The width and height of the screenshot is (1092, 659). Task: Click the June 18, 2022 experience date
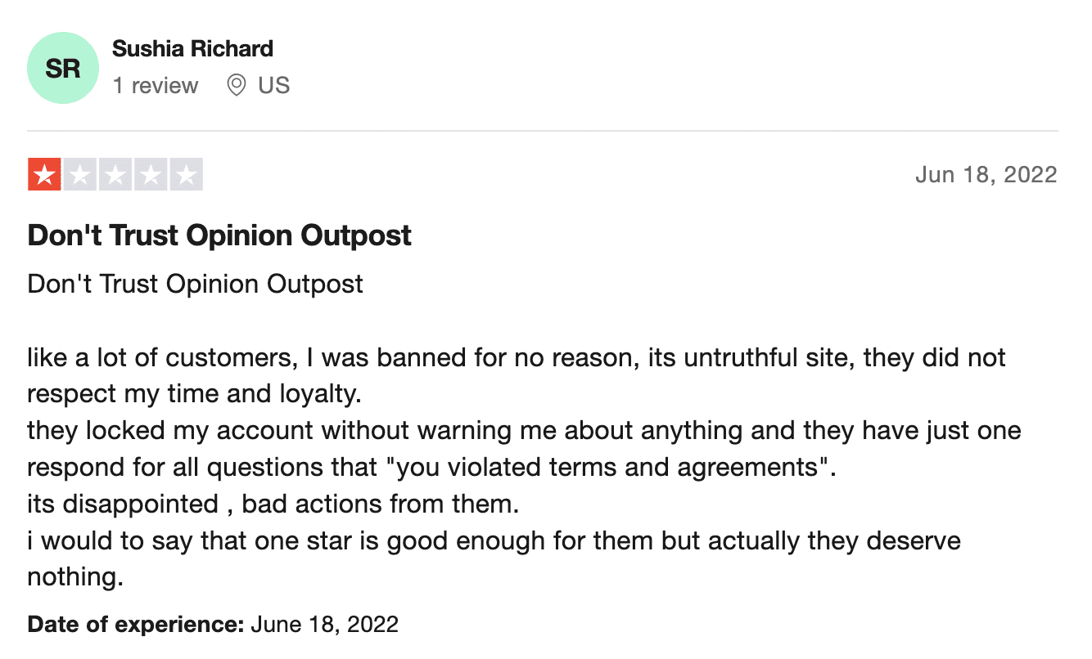click(x=324, y=625)
